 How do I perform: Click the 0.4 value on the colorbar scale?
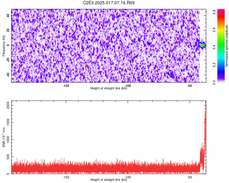(x=214, y=47)
